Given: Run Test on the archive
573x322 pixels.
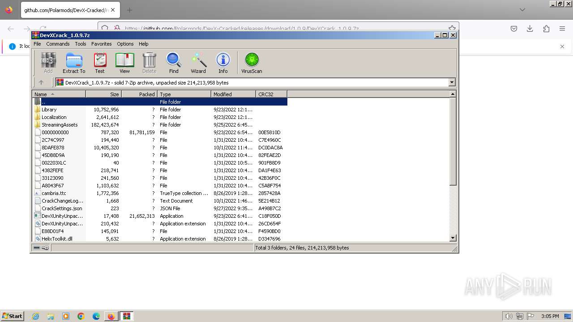Looking at the screenshot, I should (100, 62).
